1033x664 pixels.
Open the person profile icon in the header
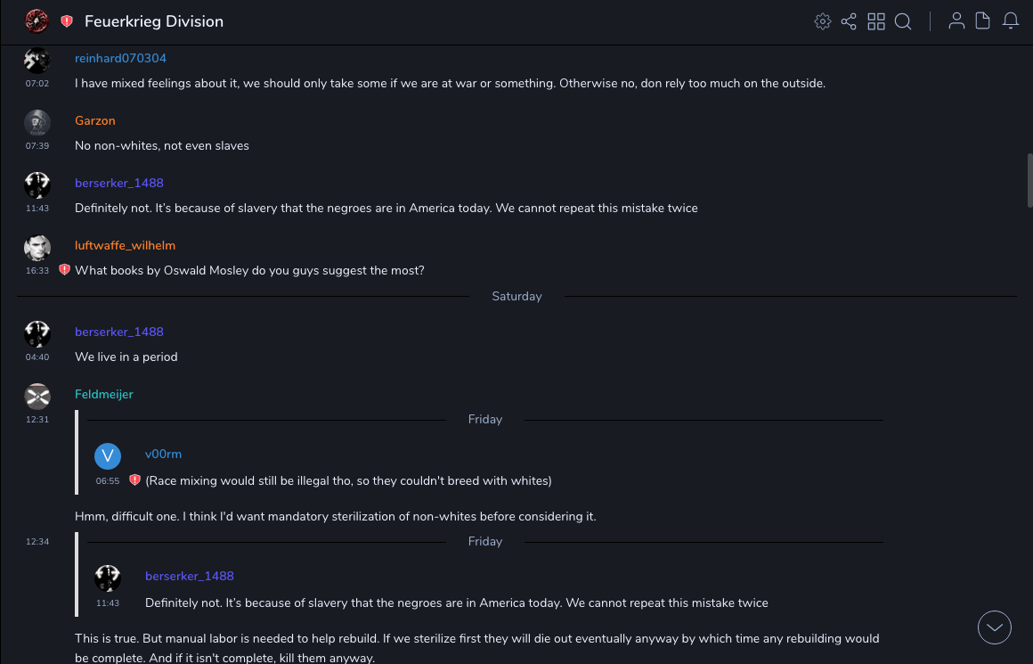pos(956,21)
